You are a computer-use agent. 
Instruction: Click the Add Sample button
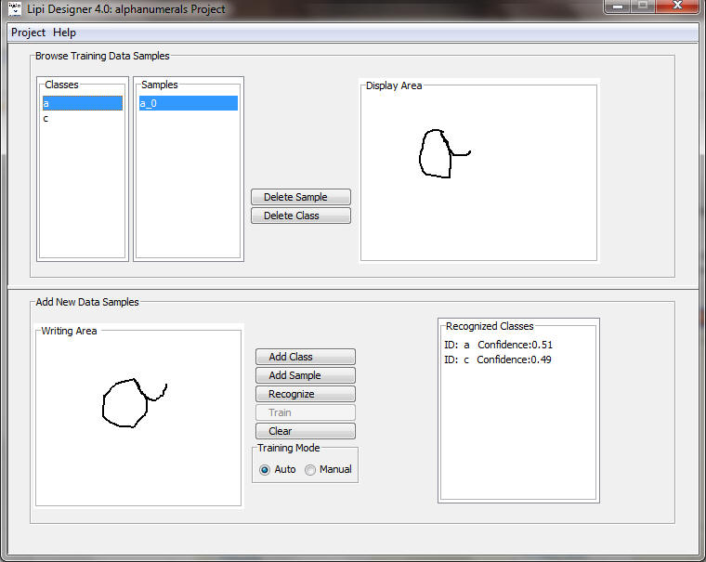tap(305, 375)
